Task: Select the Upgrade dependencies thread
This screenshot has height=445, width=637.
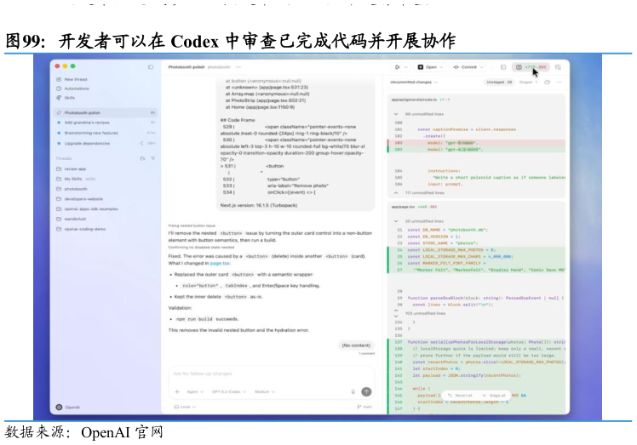Action: tap(106, 143)
